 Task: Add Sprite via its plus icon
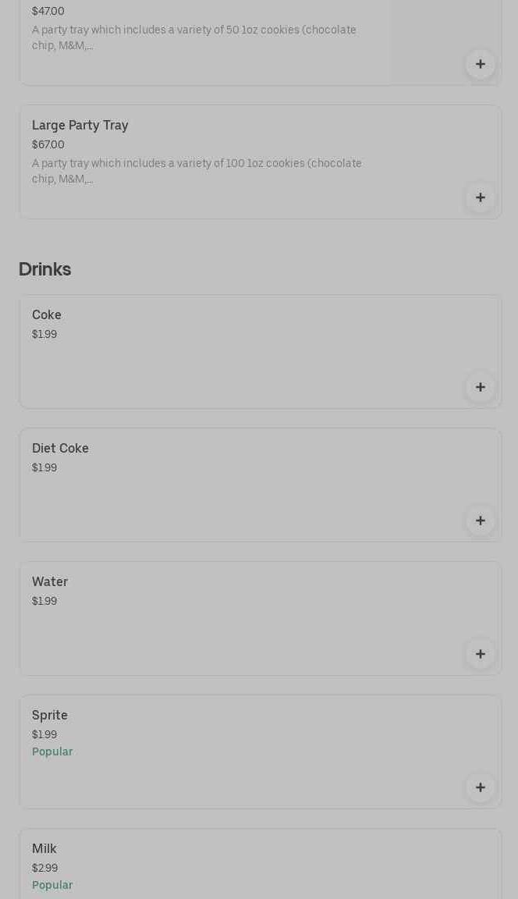pyautogui.click(x=480, y=787)
